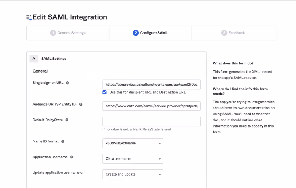
Task: Expand the Application username dropdown
Action: [x=133, y=159]
